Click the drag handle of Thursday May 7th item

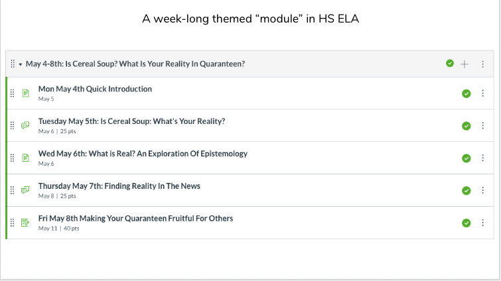(13, 190)
